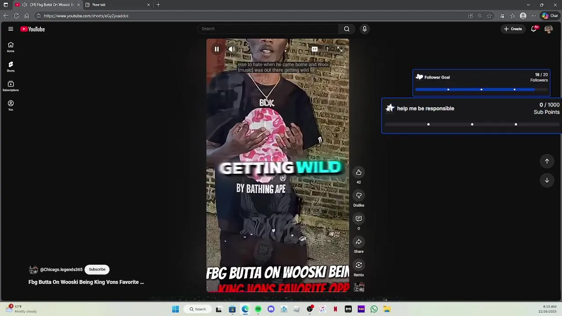The height and width of the screenshot is (316, 562).
Task: Go to Home in YouTube sidebar
Action: click(11, 47)
